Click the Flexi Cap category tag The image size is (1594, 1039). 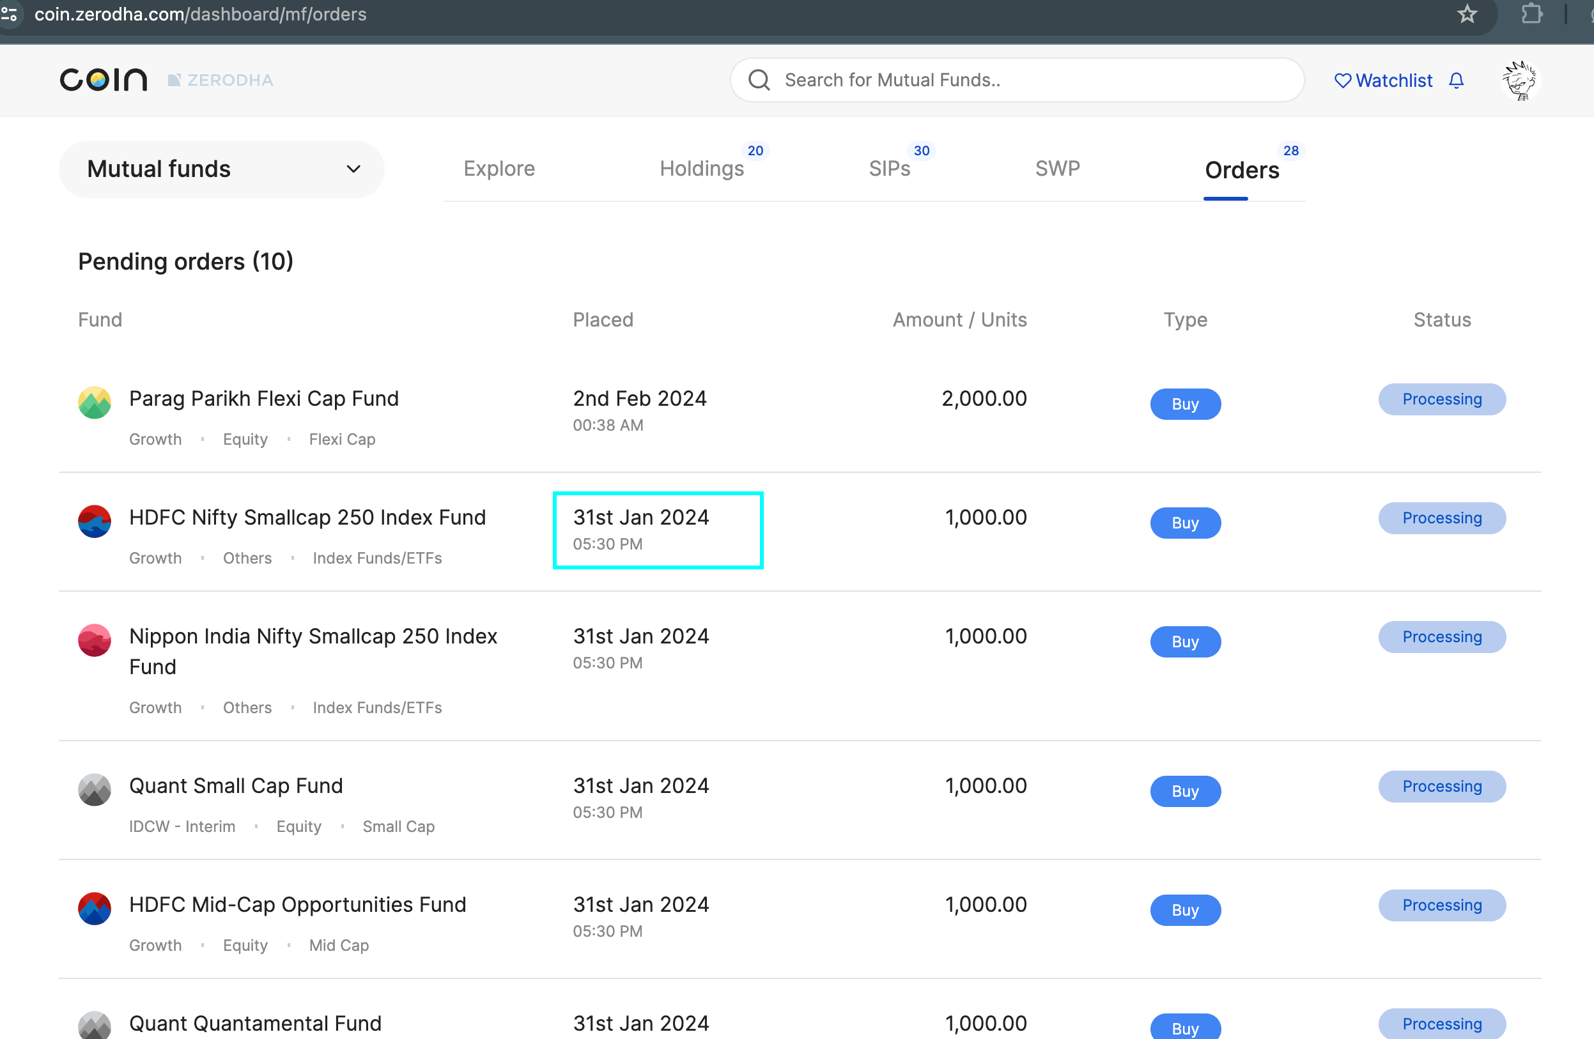(341, 439)
